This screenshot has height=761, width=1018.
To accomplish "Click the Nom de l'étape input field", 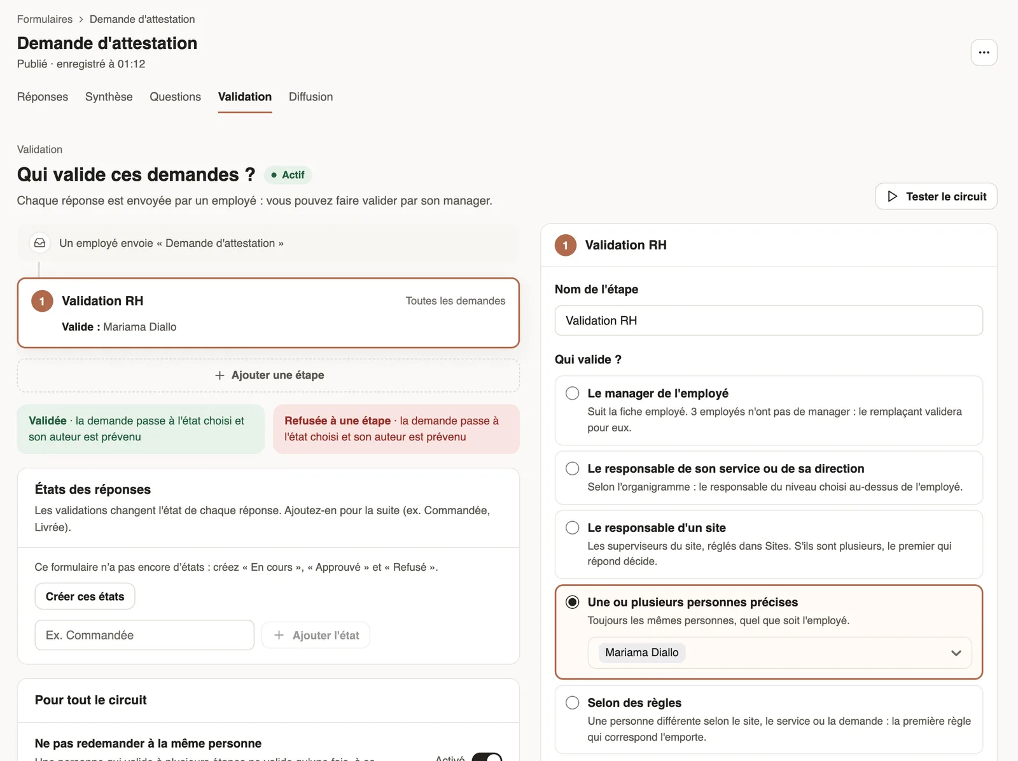I will coord(769,321).
